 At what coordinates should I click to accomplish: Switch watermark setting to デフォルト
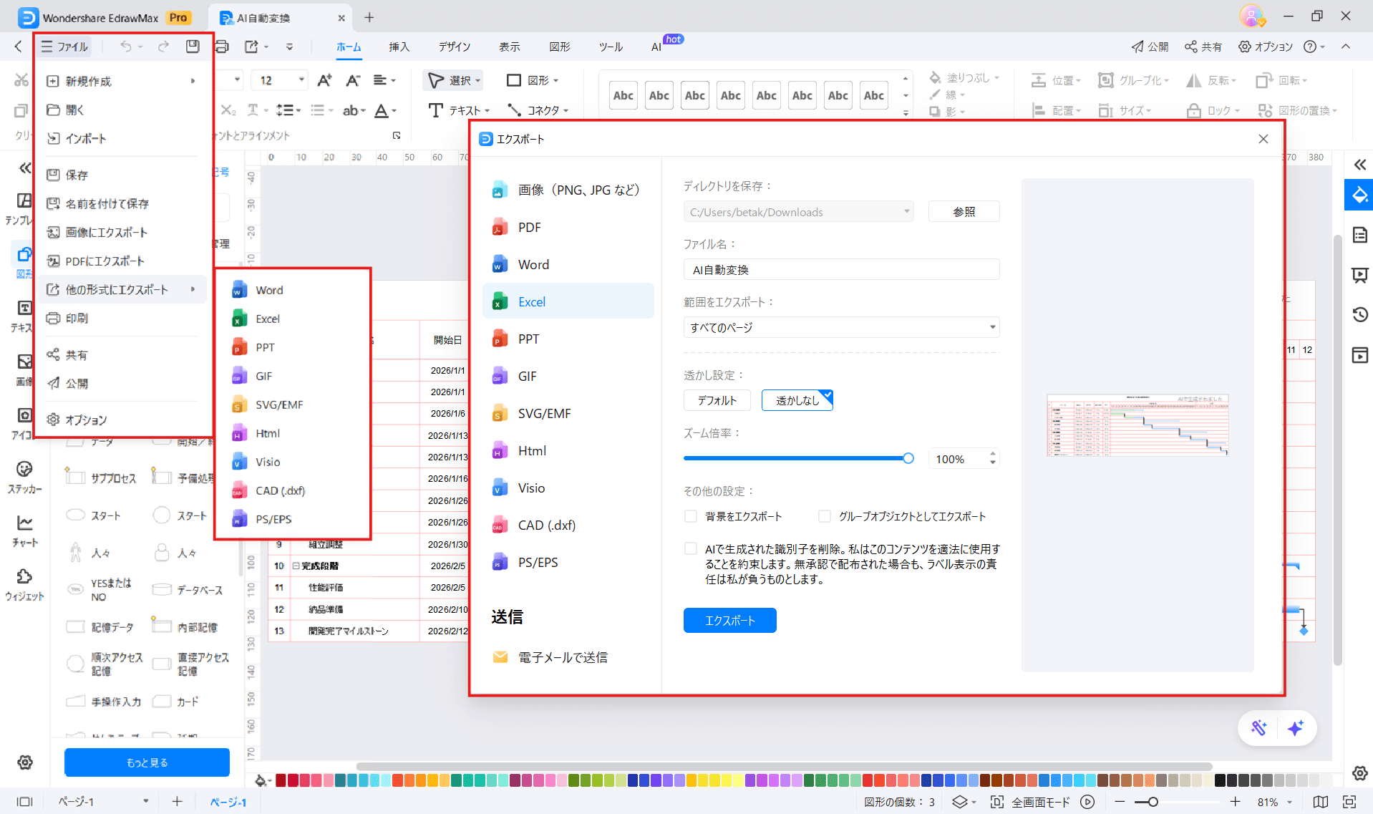coord(717,400)
